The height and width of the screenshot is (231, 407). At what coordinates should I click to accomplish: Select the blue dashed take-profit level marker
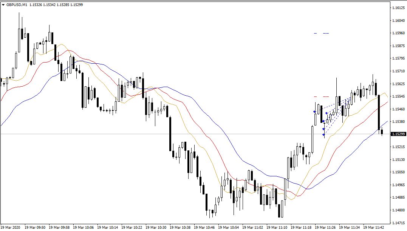pos(321,34)
